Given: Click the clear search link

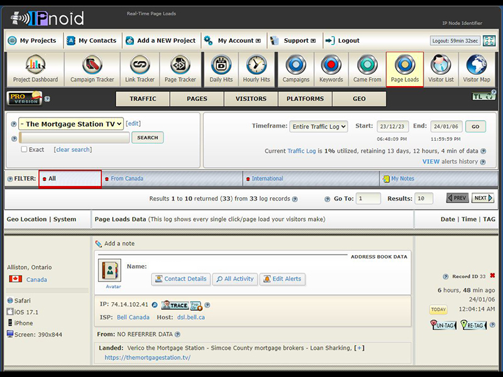Looking at the screenshot, I should (x=73, y=150).
